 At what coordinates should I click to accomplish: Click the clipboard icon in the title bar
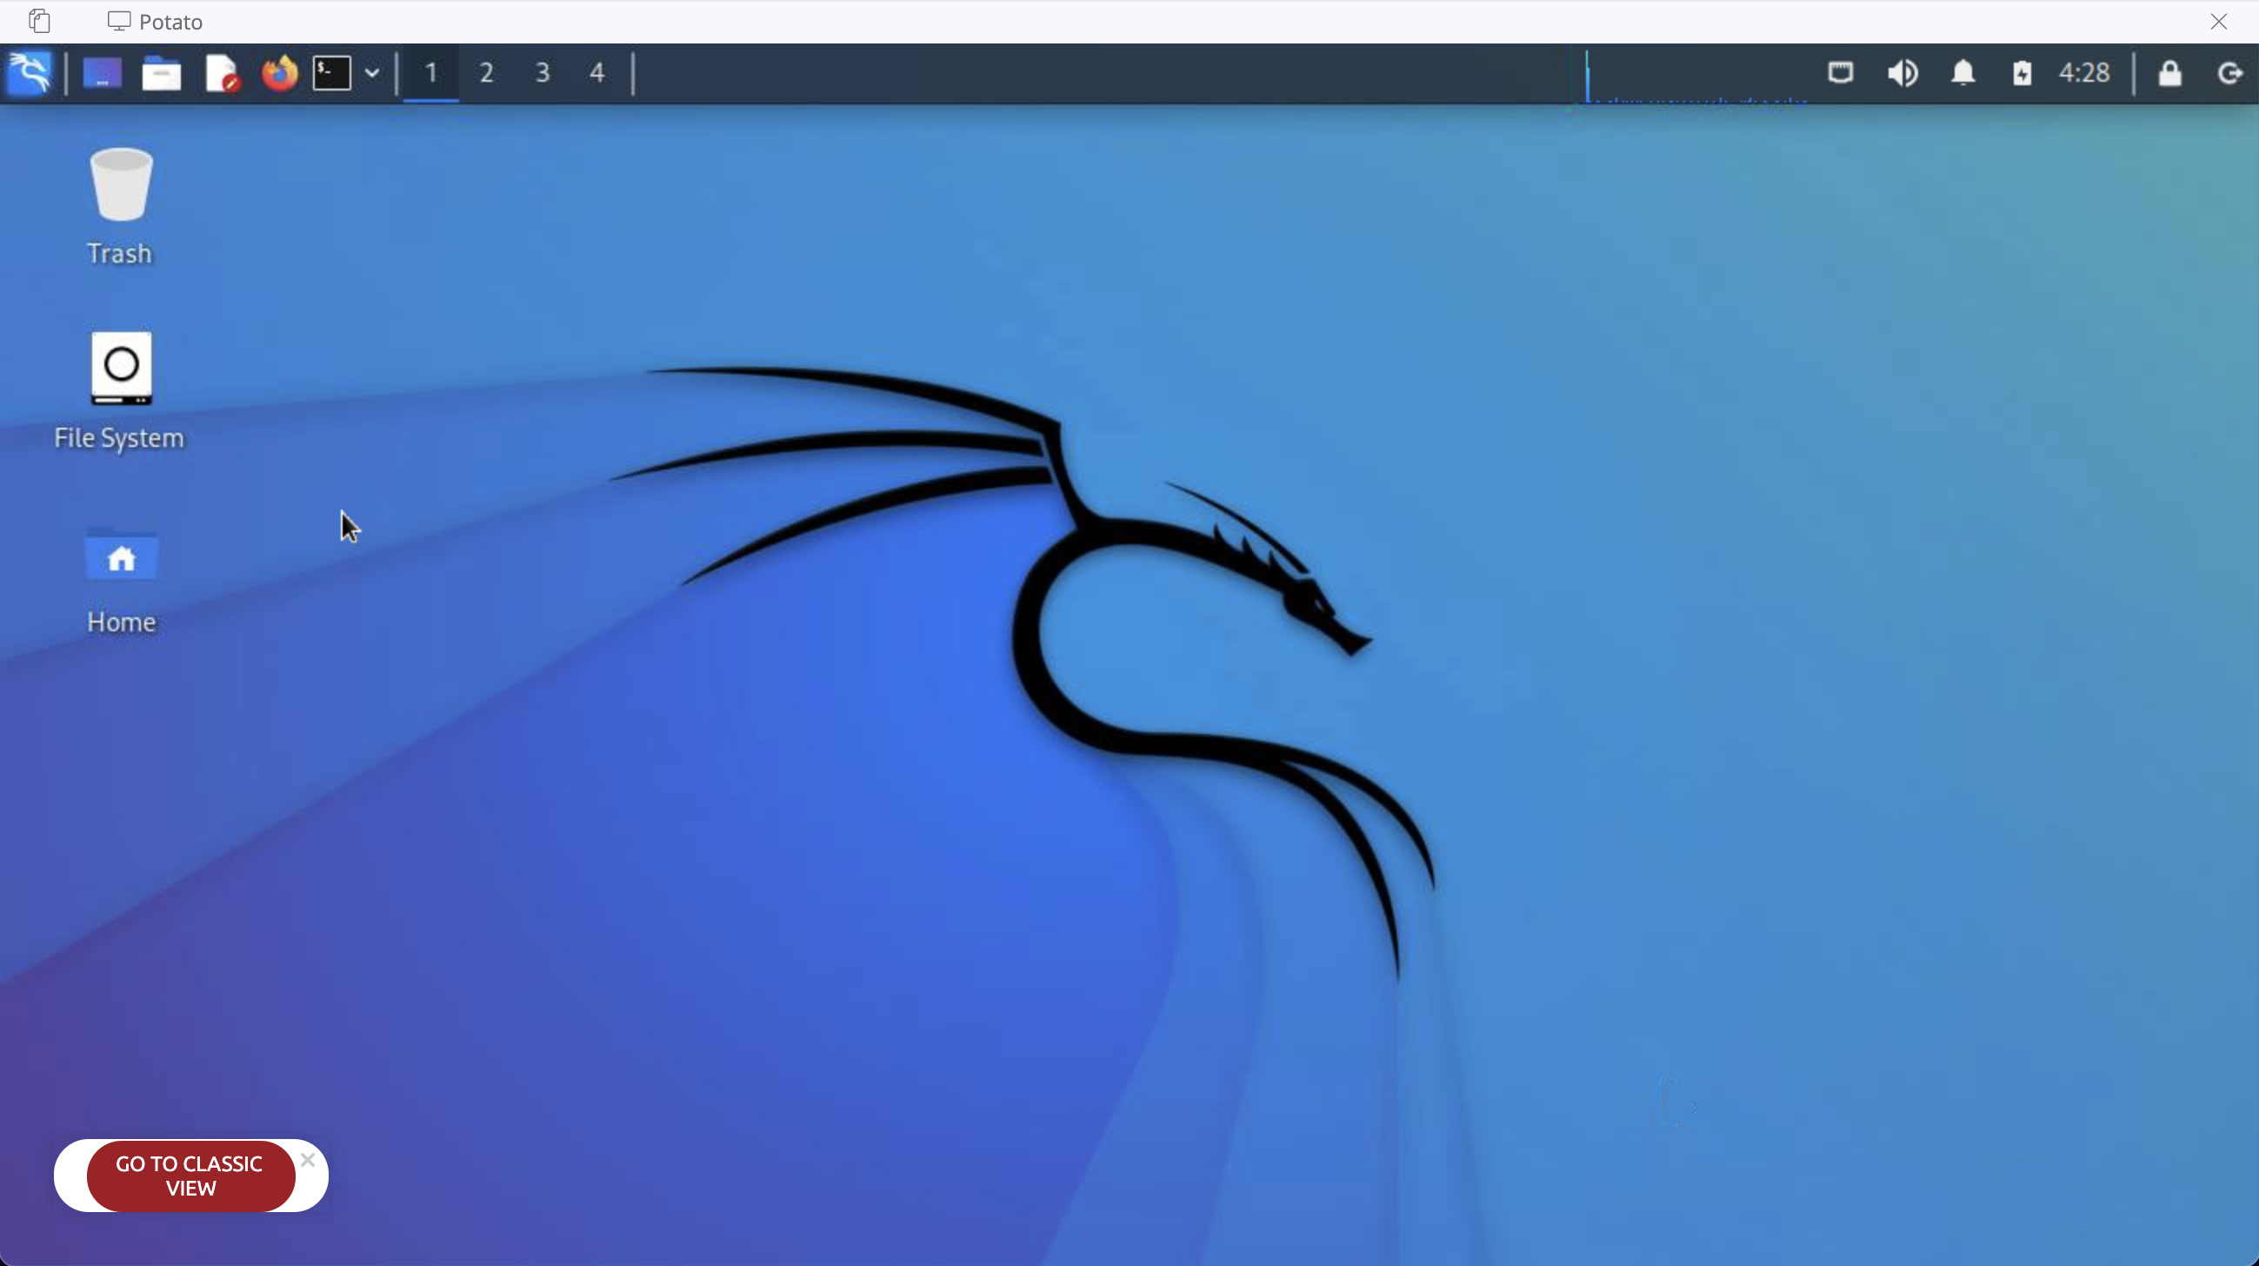(39, 21)
